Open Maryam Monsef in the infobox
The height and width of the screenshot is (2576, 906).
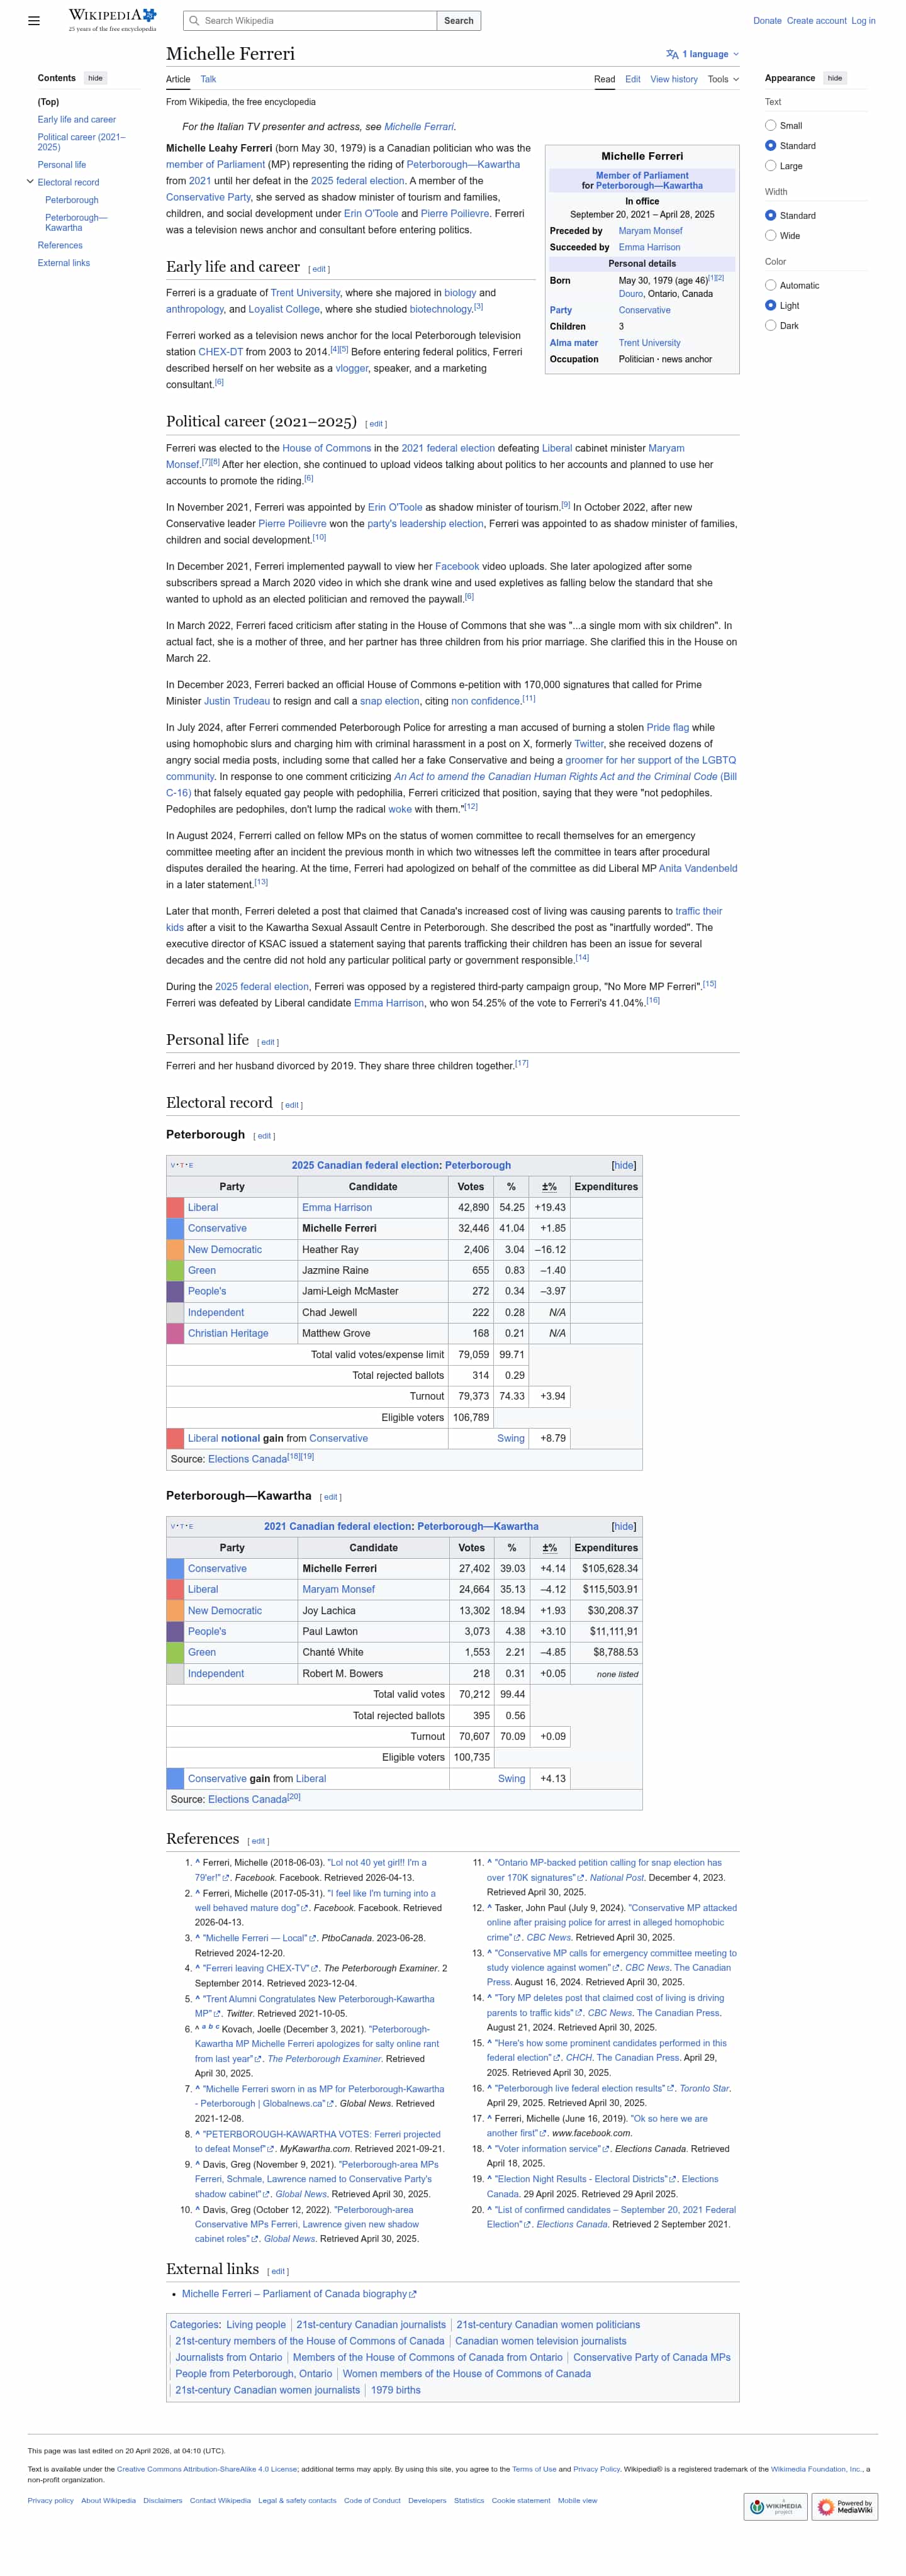point(650,231)
